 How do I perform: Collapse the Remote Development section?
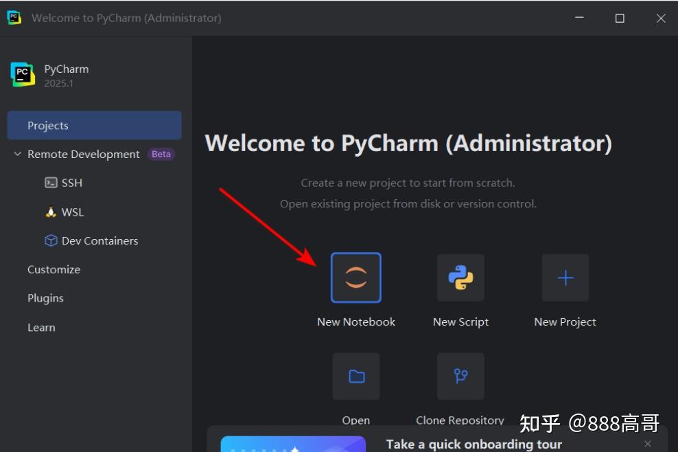[18, 154]
